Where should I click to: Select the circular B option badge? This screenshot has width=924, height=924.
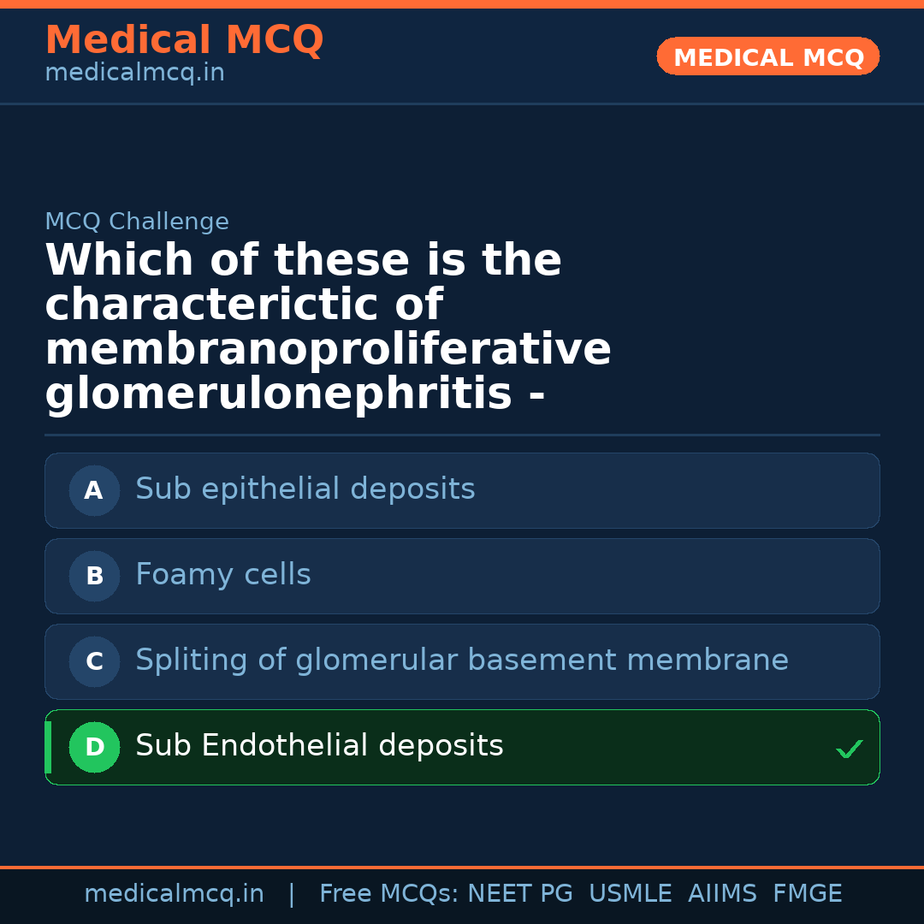94,576
